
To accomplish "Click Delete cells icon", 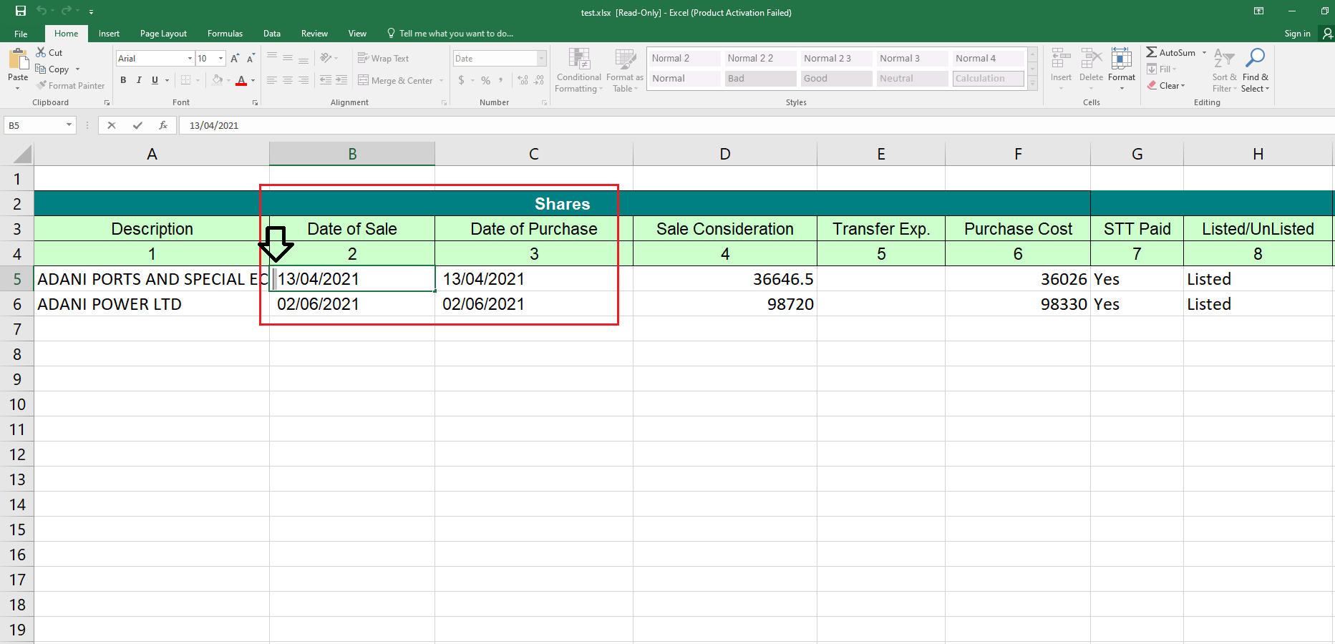I will 1091,58.
